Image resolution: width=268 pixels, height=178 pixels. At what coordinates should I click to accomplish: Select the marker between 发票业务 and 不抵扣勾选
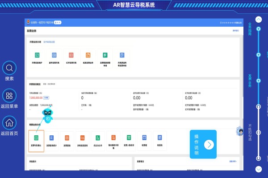tap(259, 107)
